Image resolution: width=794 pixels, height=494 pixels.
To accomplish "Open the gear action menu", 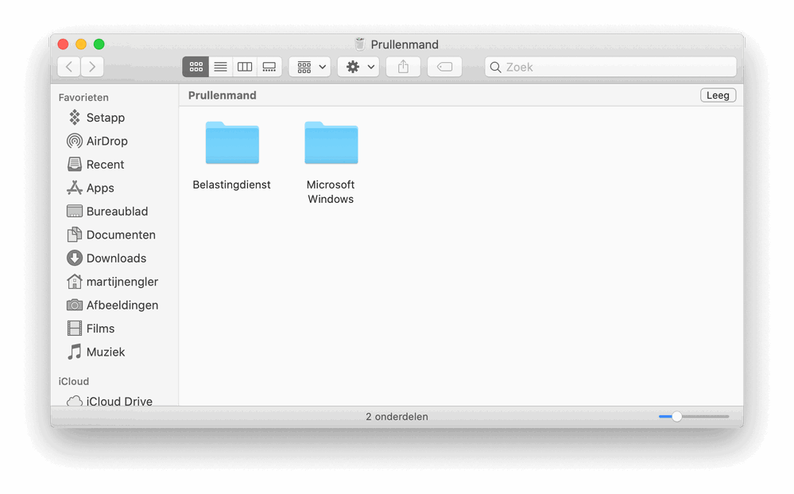I will [358, 67].
